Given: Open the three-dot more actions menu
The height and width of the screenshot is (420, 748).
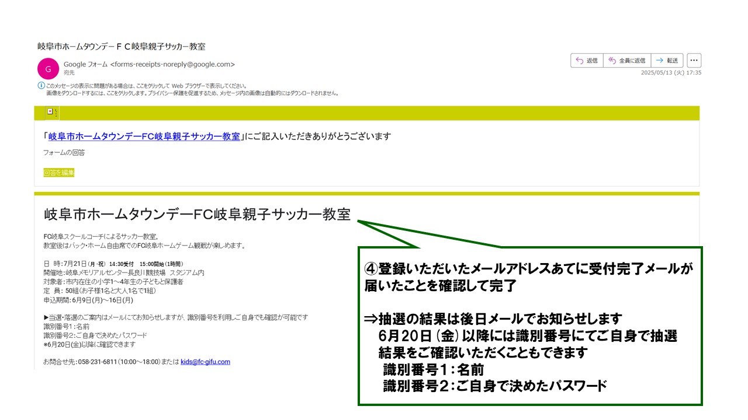Looking at the screenshot, I should pos(694,61).
